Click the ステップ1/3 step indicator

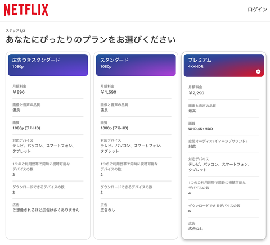[x=15, y=31]
